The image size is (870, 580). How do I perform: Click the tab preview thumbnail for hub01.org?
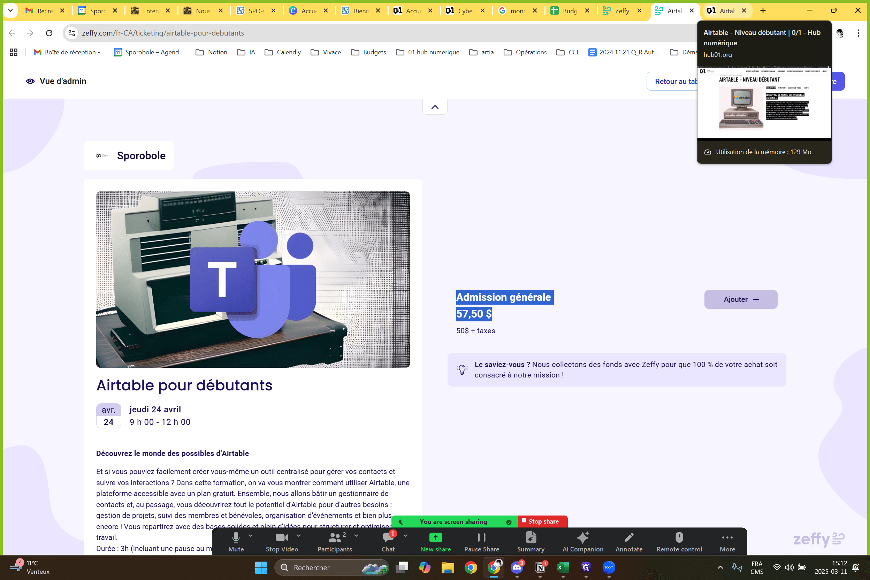coord(764,102)
